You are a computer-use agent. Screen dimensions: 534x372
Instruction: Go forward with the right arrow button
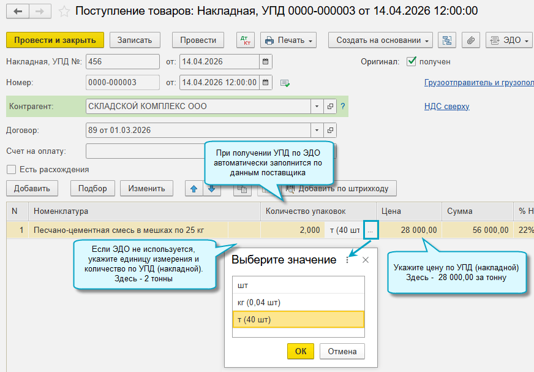tap(40, 11)
